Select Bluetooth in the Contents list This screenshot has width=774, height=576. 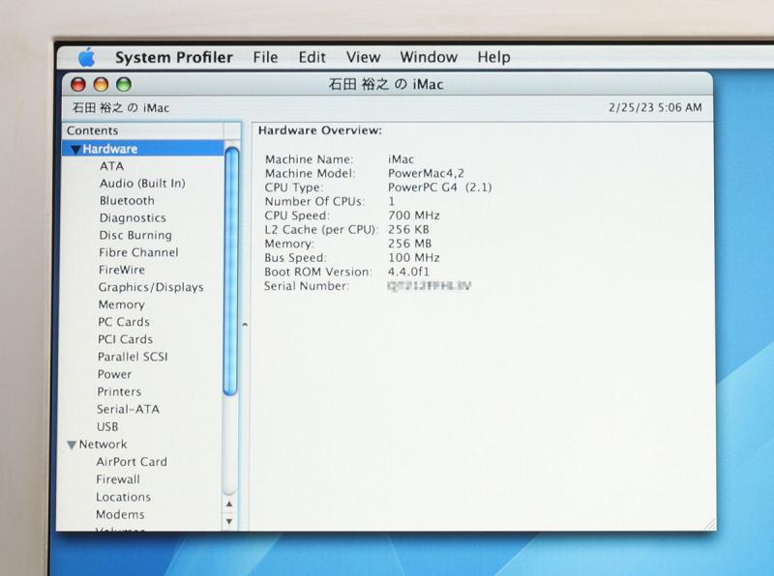coord(127,201)
